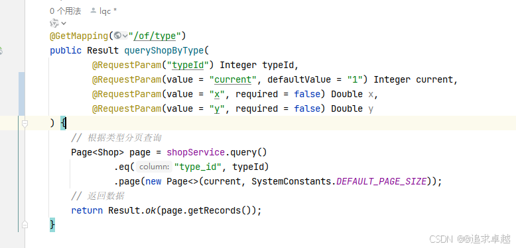The image size is (516, 248).
Task: Click the method name queryShopByType
Action: (164, 50)
